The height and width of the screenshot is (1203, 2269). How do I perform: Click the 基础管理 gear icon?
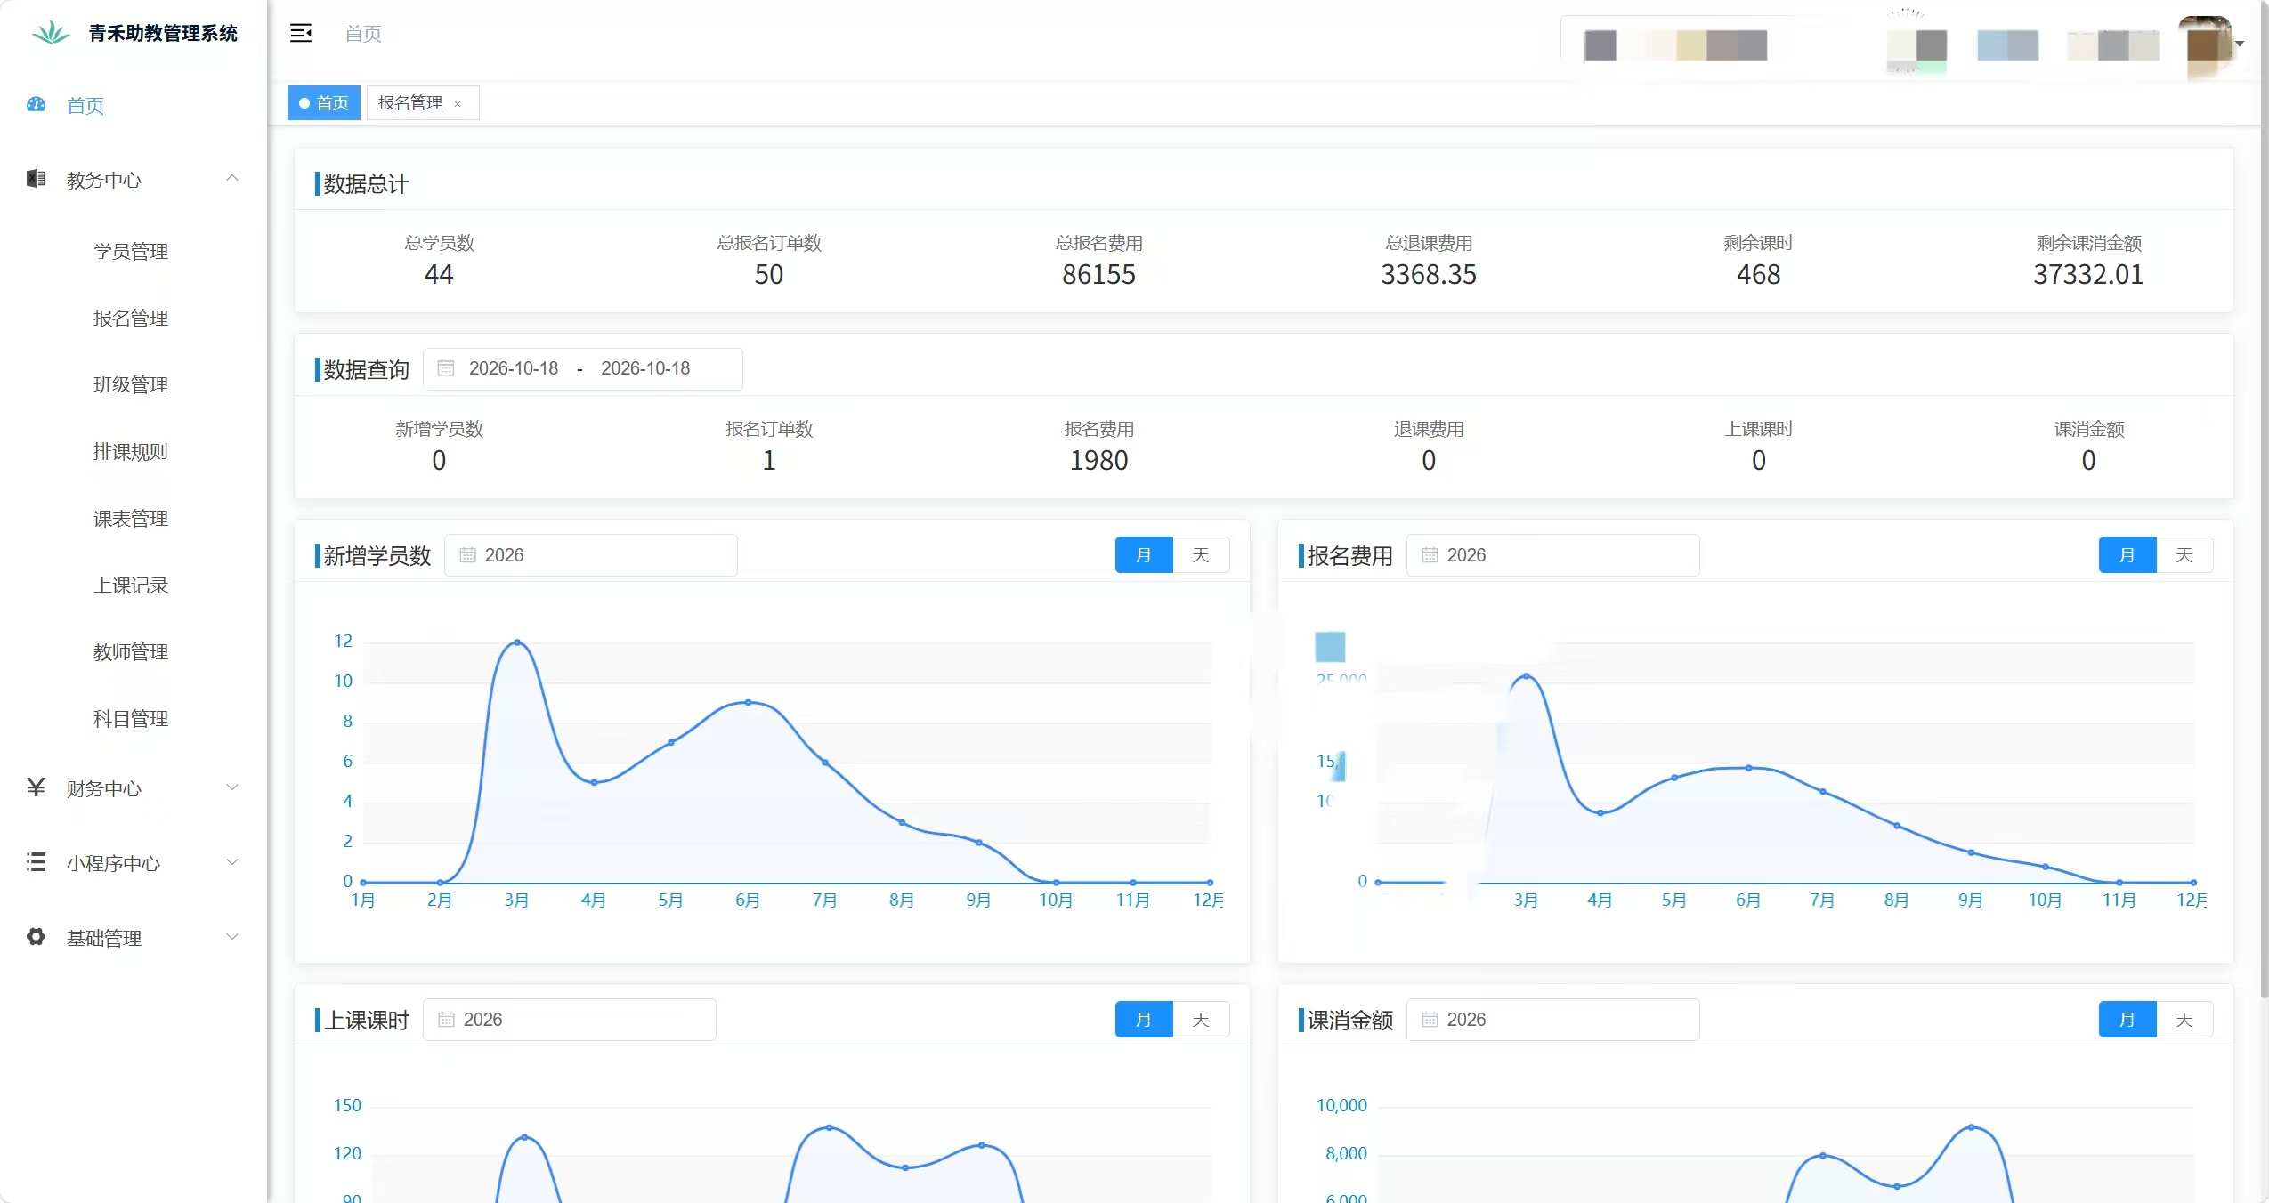36,937
